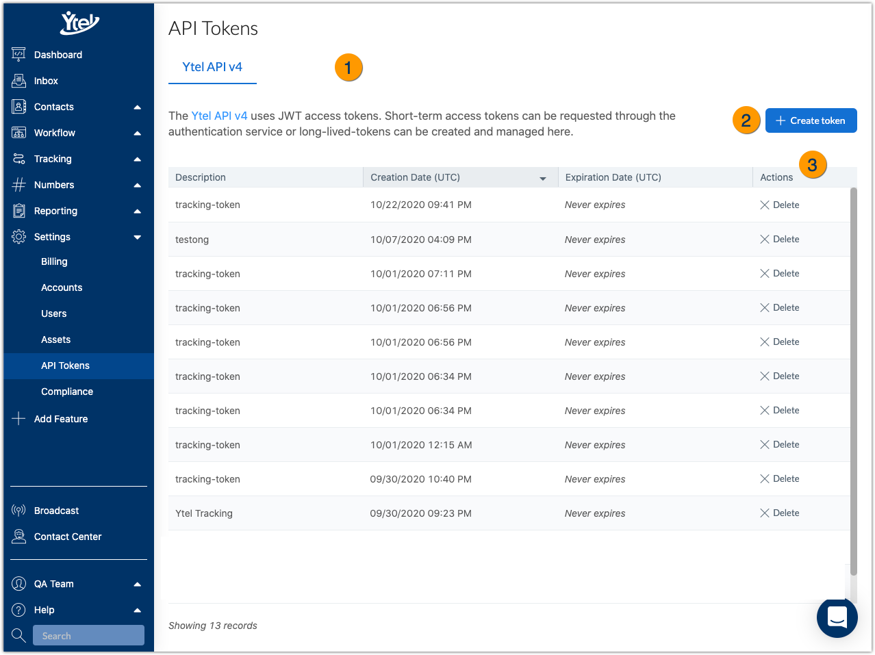
Task: Open Dashboard via its sidebar icon
Action: 18,55
